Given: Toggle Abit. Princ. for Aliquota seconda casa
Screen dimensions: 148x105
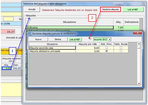Looking at the screenshot, I should pos(107,48).
